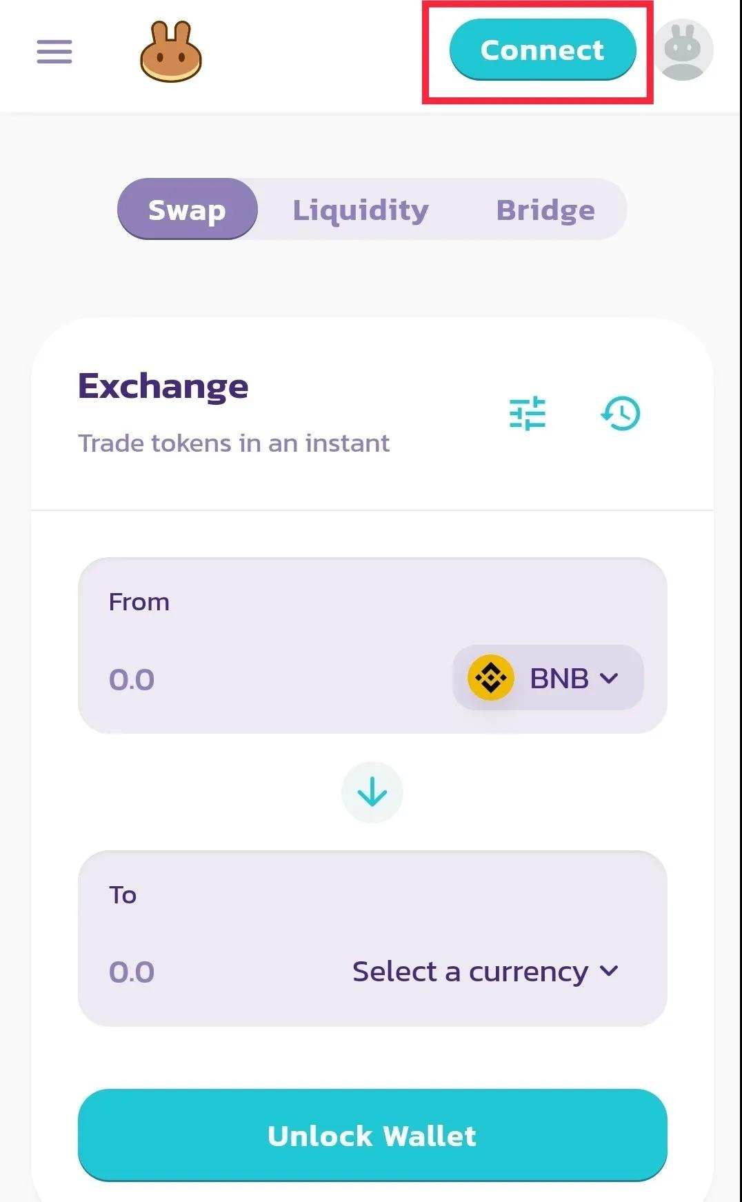Click the PancakeSwap bunny logo
The image size is (742, 1202).
pos(170,52)
